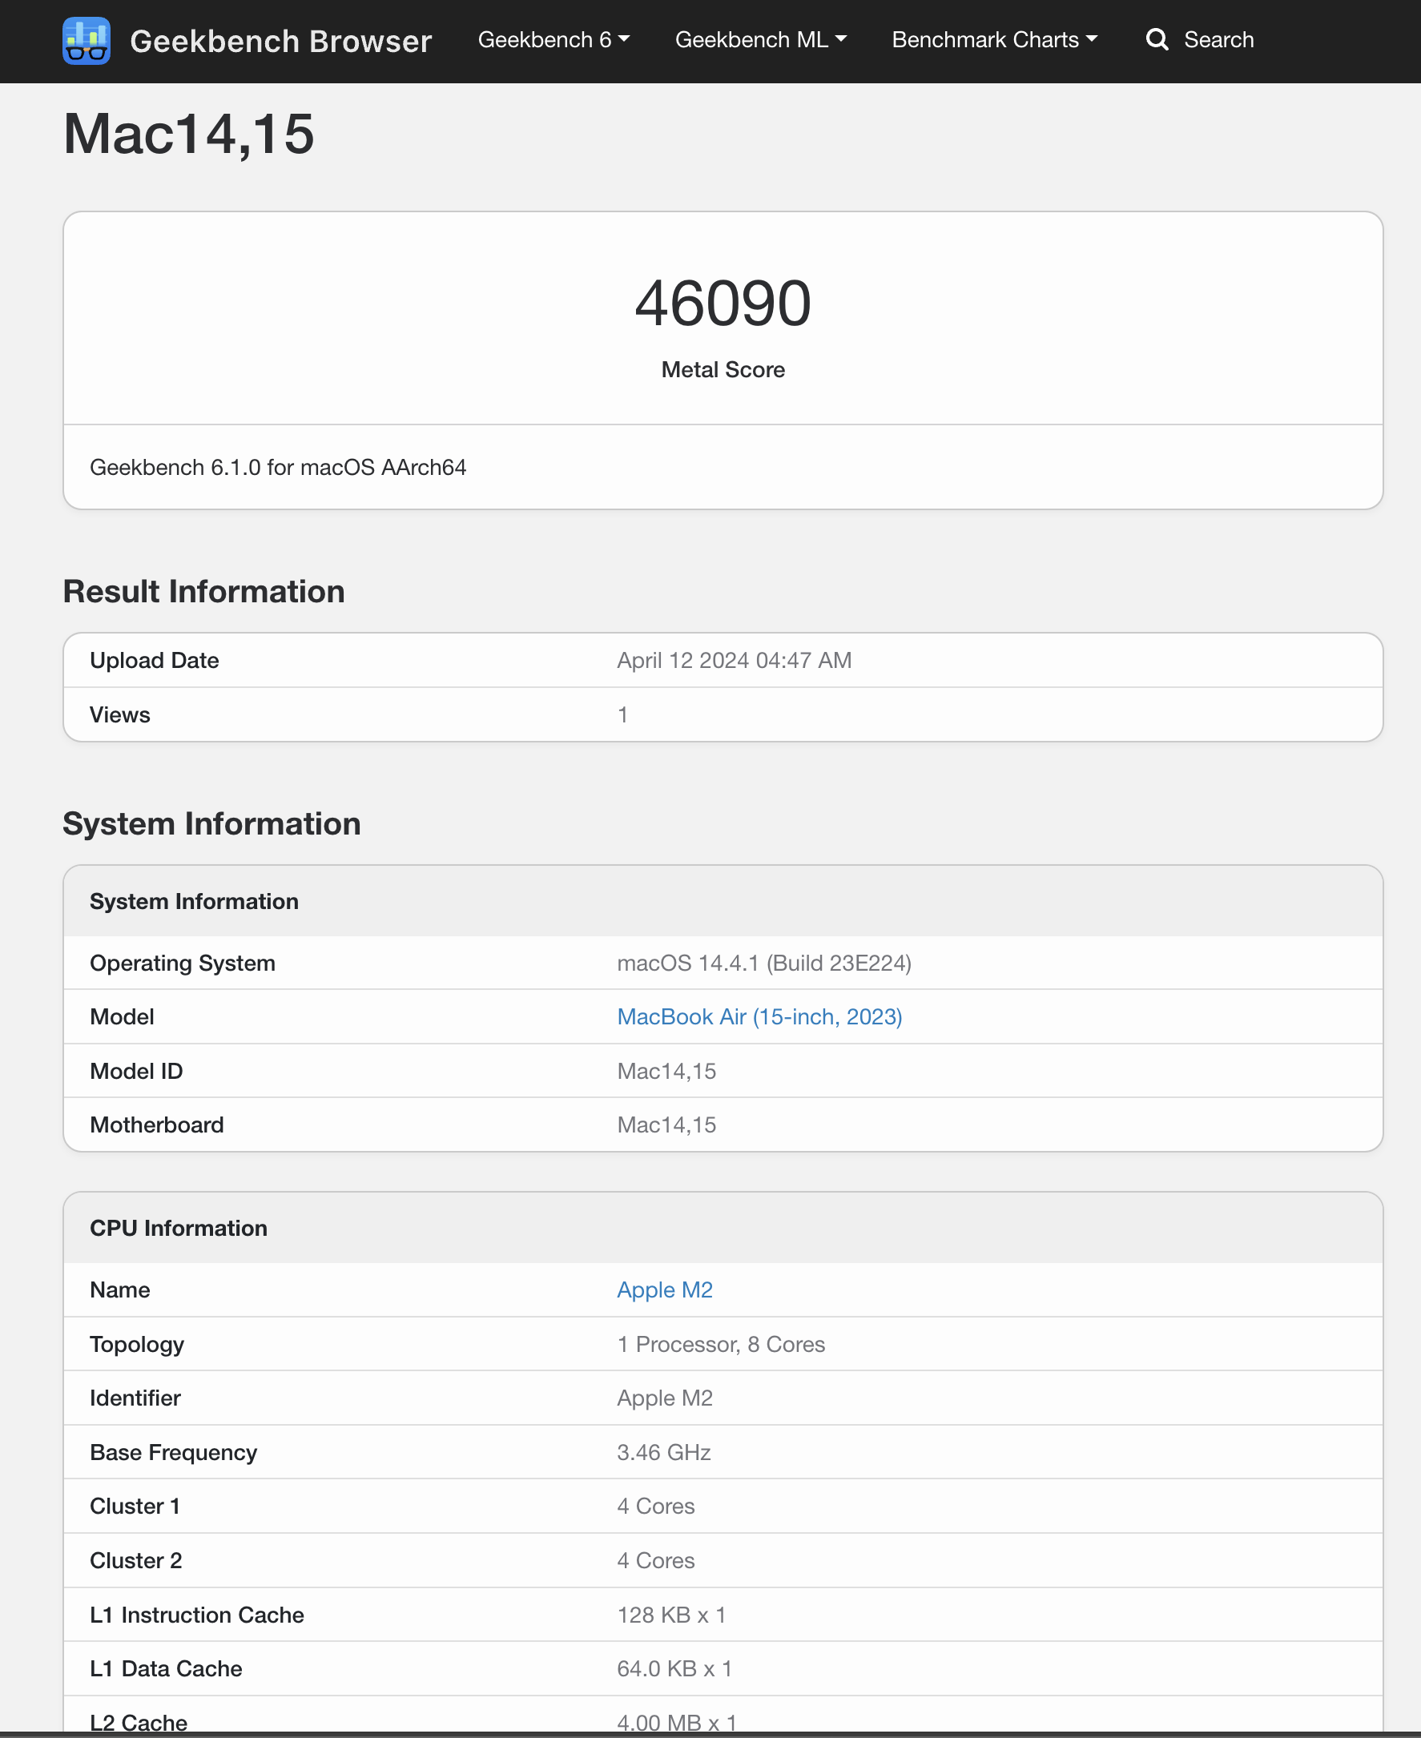Click the 46090 Metal score value
The image size is (1421, 1738).
tap(723, 303)
